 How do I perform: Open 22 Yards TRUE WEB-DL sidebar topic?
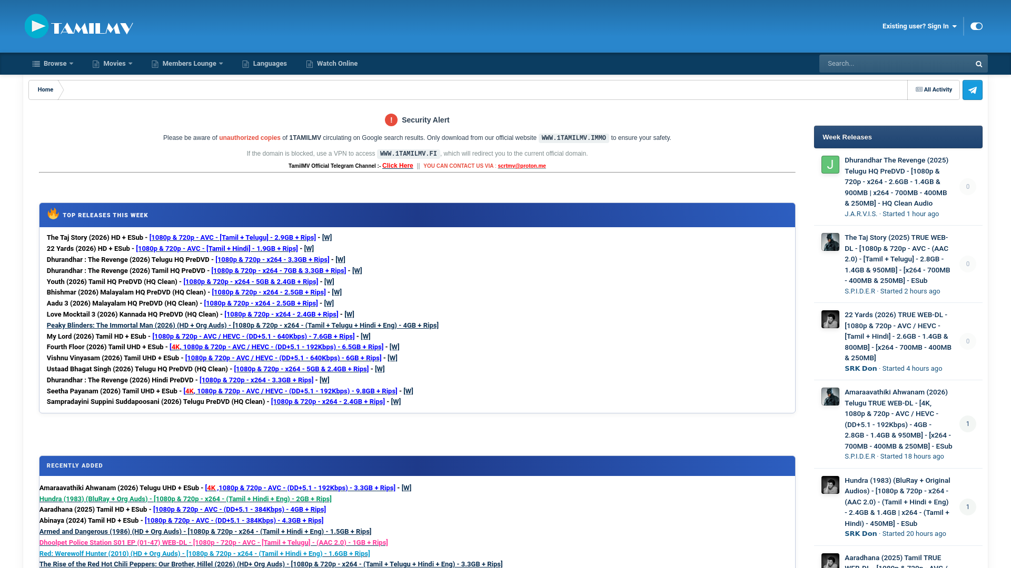point(898,337)
